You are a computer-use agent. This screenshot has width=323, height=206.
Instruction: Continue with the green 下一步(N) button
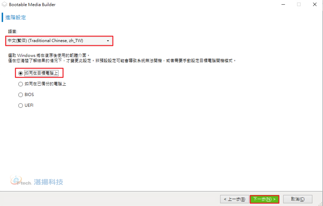click(264, 199)
